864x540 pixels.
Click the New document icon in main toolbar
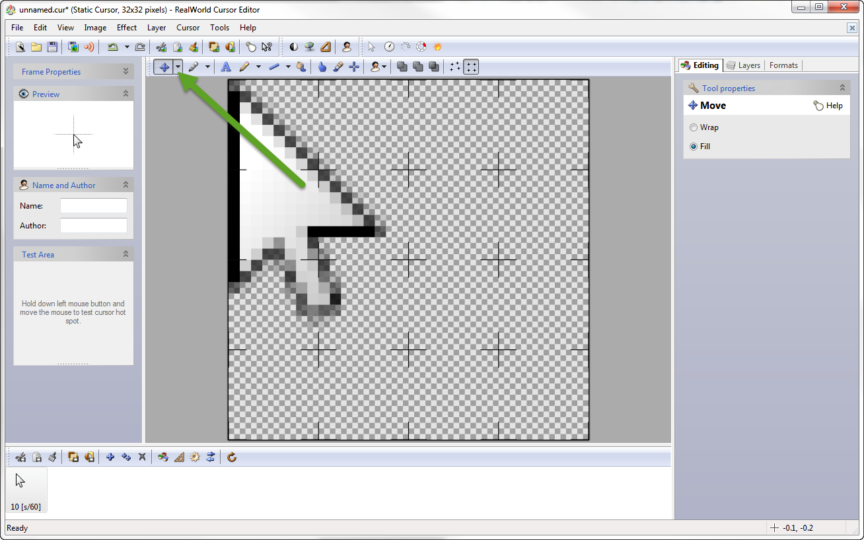pyautogui.click(x=20, y=47)
